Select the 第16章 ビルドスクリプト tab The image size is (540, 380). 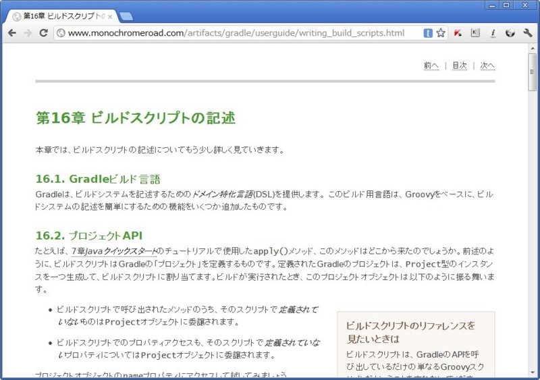tap(62, 16)
